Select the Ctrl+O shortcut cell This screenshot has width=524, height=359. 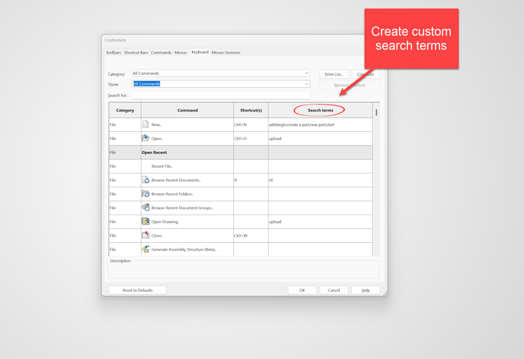pyautogui.click(x=251, y=138)
